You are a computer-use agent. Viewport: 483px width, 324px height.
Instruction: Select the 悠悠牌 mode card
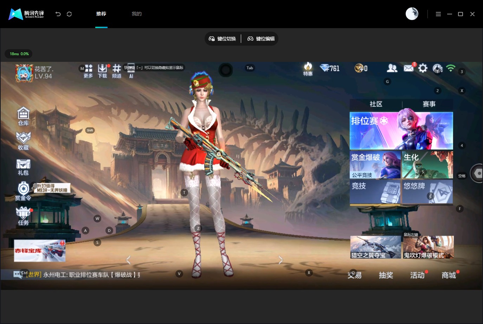[427, 192]
